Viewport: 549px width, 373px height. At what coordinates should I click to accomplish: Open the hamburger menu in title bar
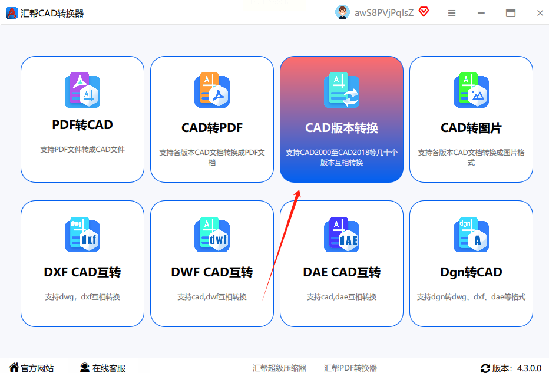pos(452,13)
